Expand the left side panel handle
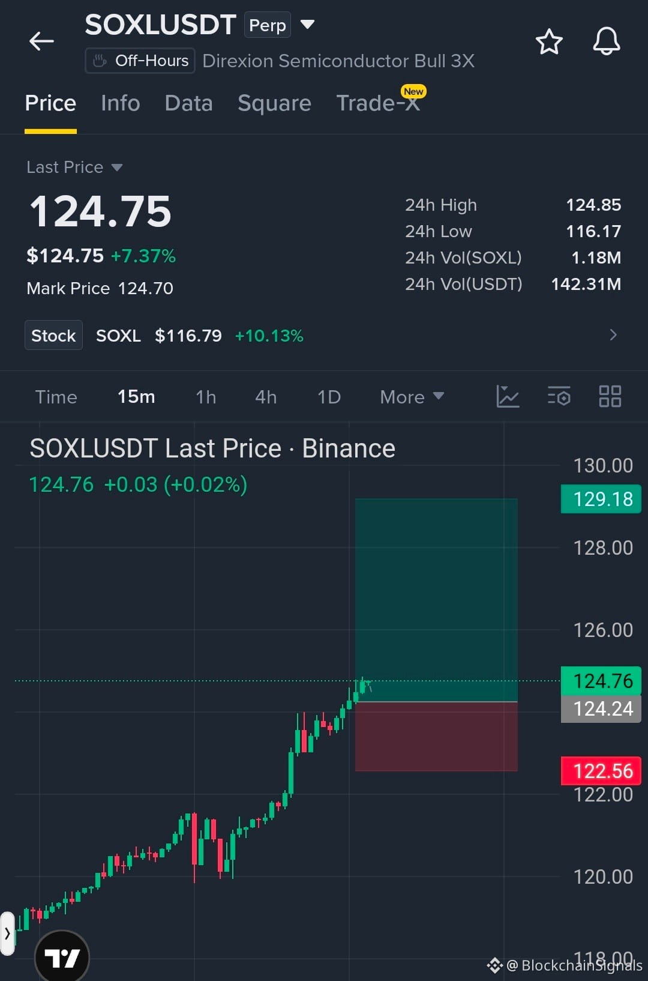The height and width of the screenshot is (981, 648). [7, 934]
